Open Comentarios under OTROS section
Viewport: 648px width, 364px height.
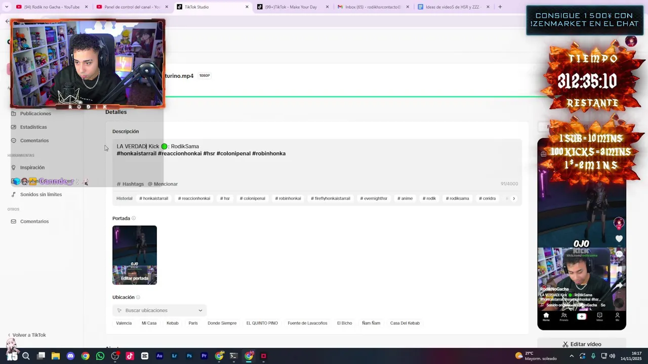(x=34, y=221)
